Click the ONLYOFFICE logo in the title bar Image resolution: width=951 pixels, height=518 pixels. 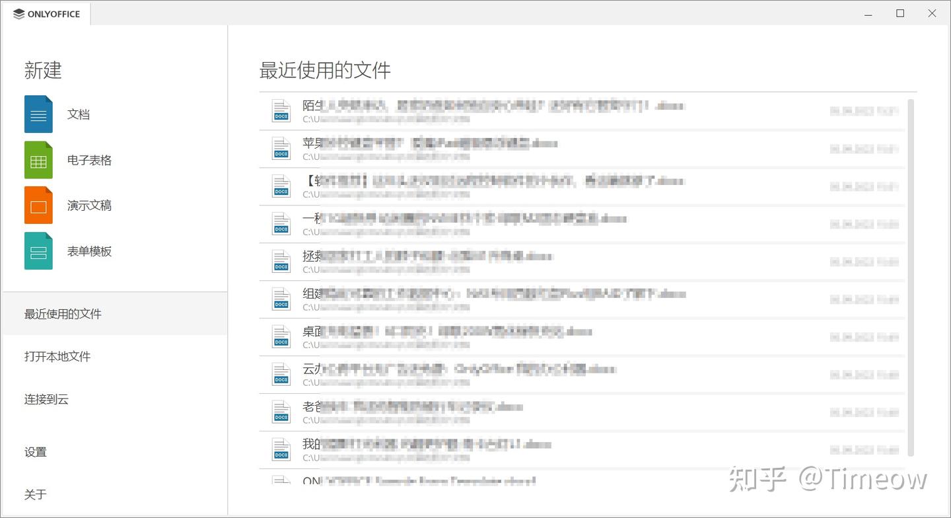click(x=46, y=13)
